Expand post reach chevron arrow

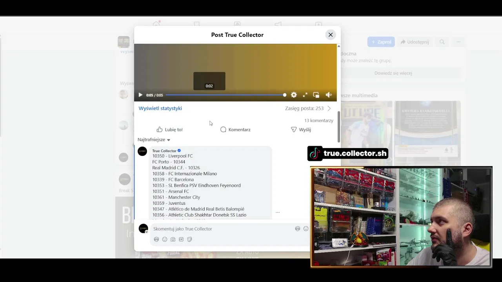click(x=329, y=108)
